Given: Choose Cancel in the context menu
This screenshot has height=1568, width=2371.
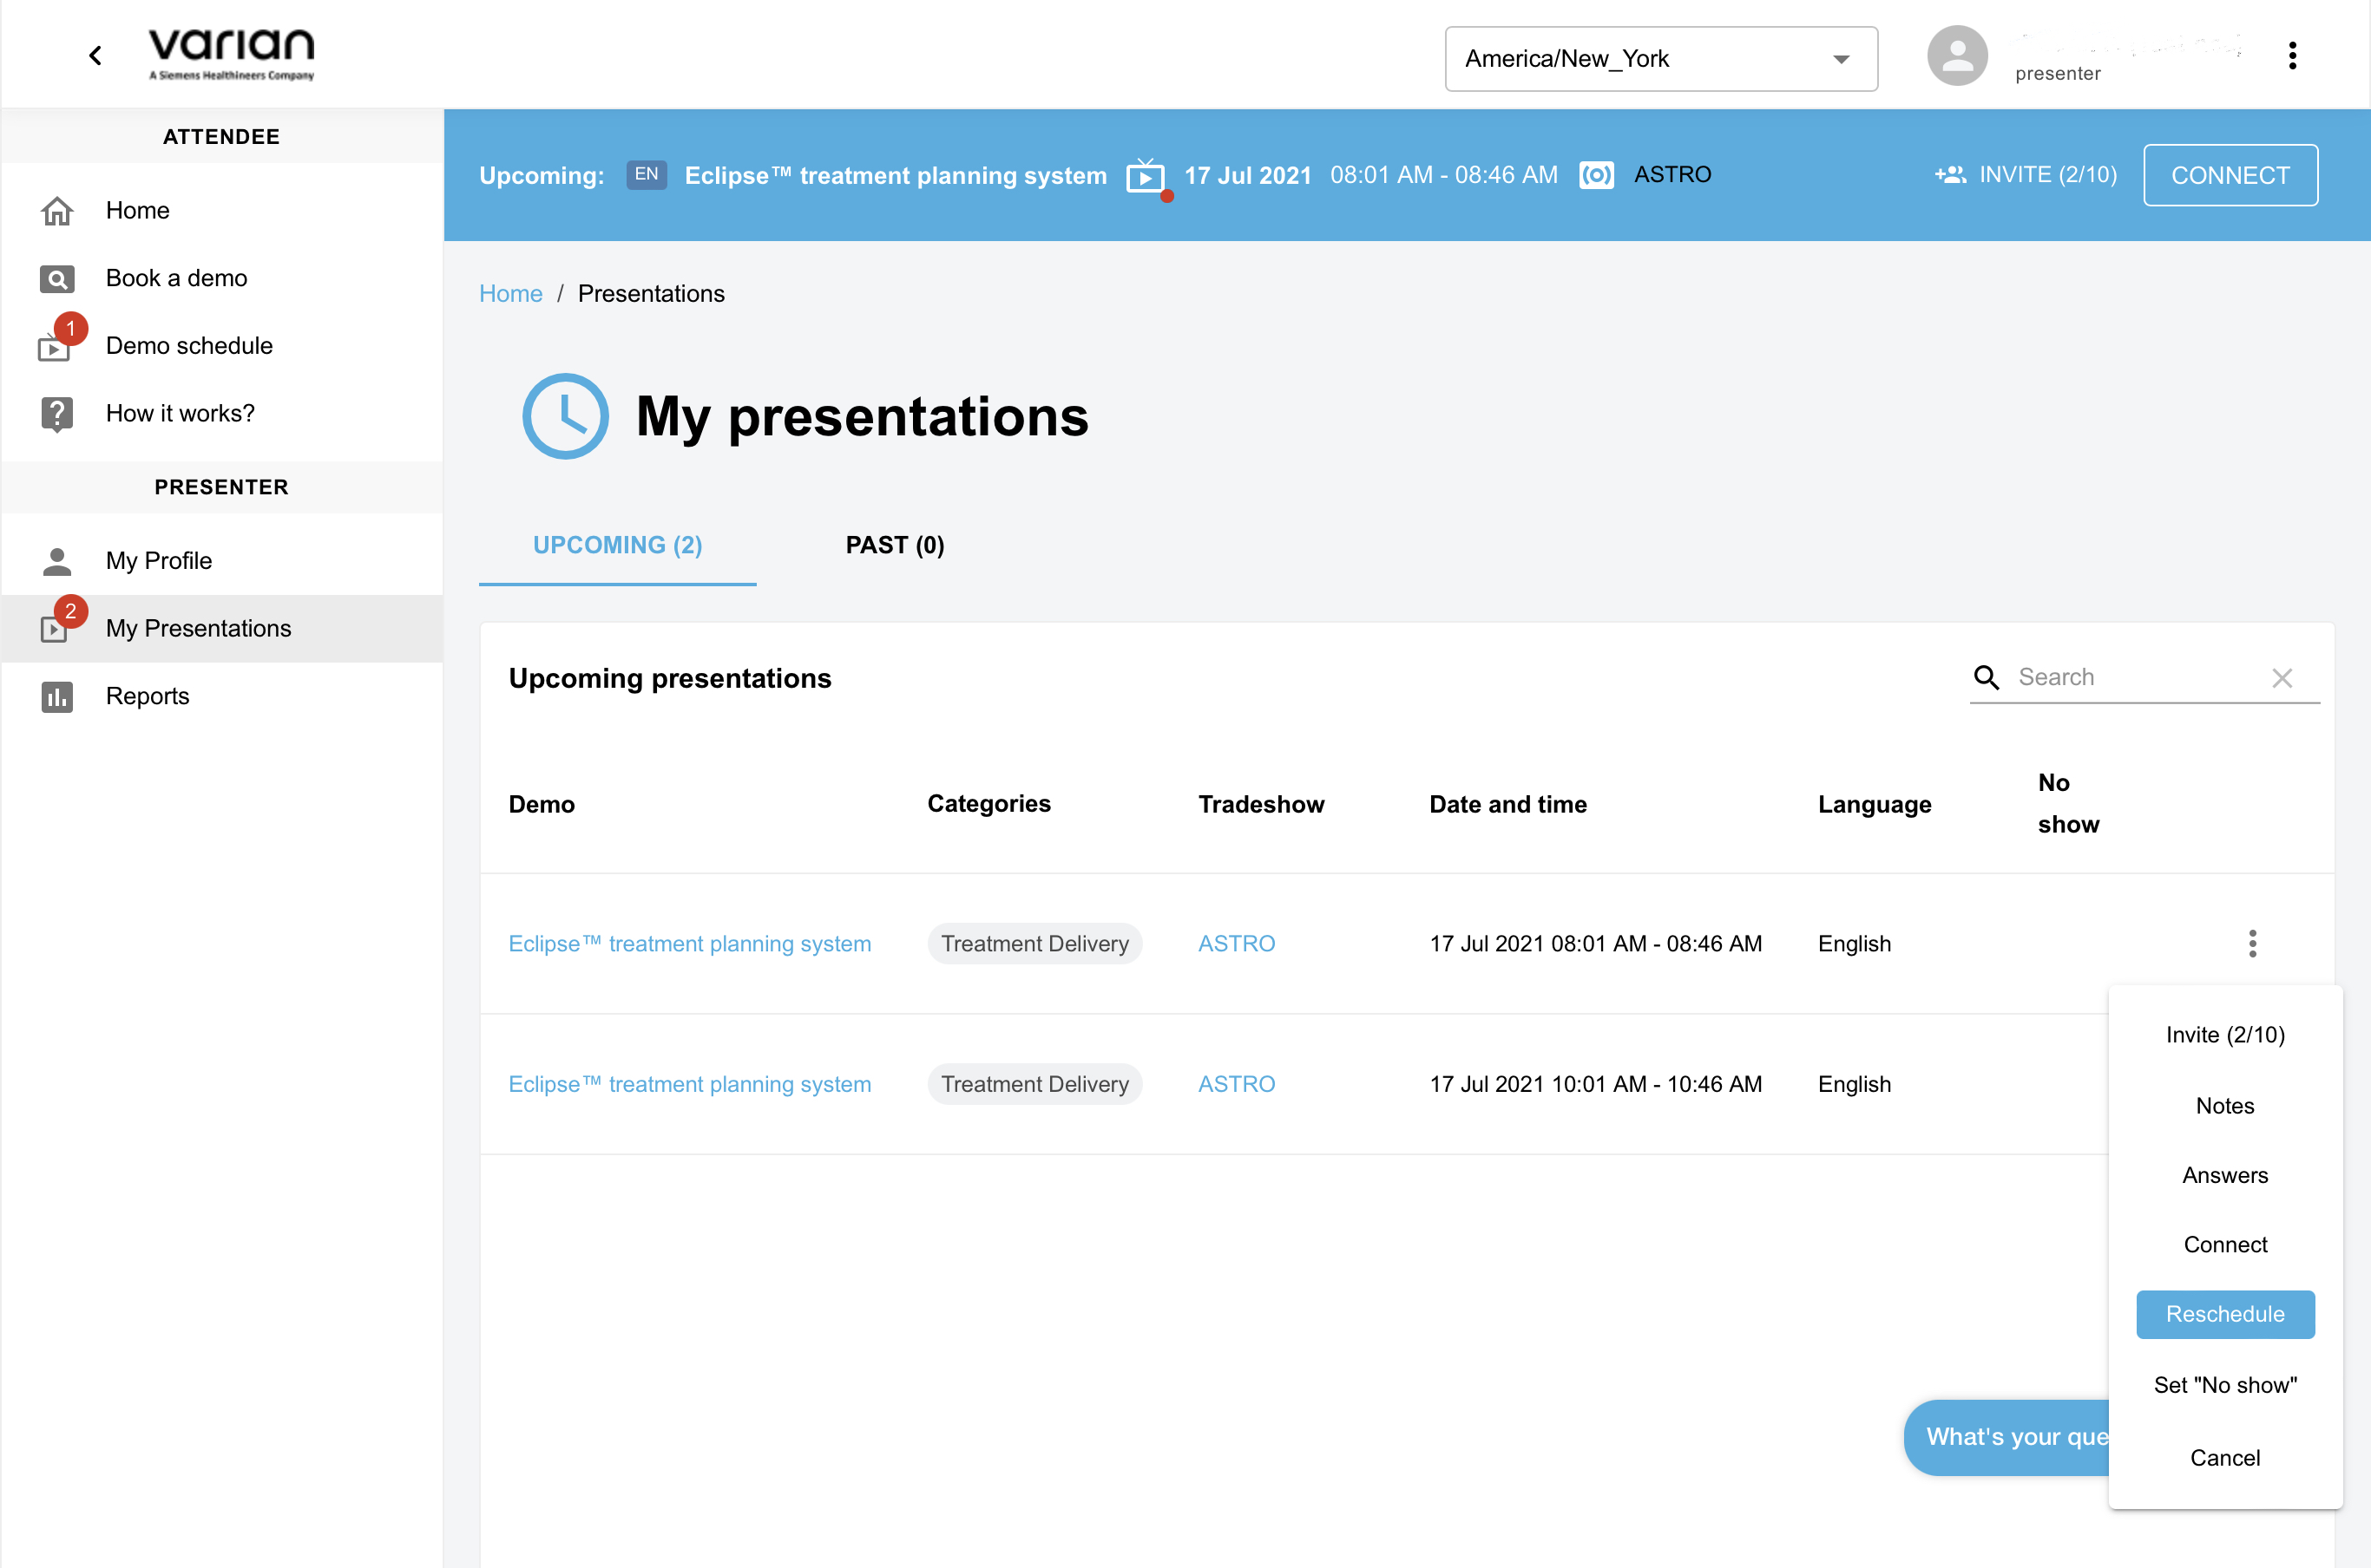Looking at the screenshot, I should click(x=2224, y=1458).
